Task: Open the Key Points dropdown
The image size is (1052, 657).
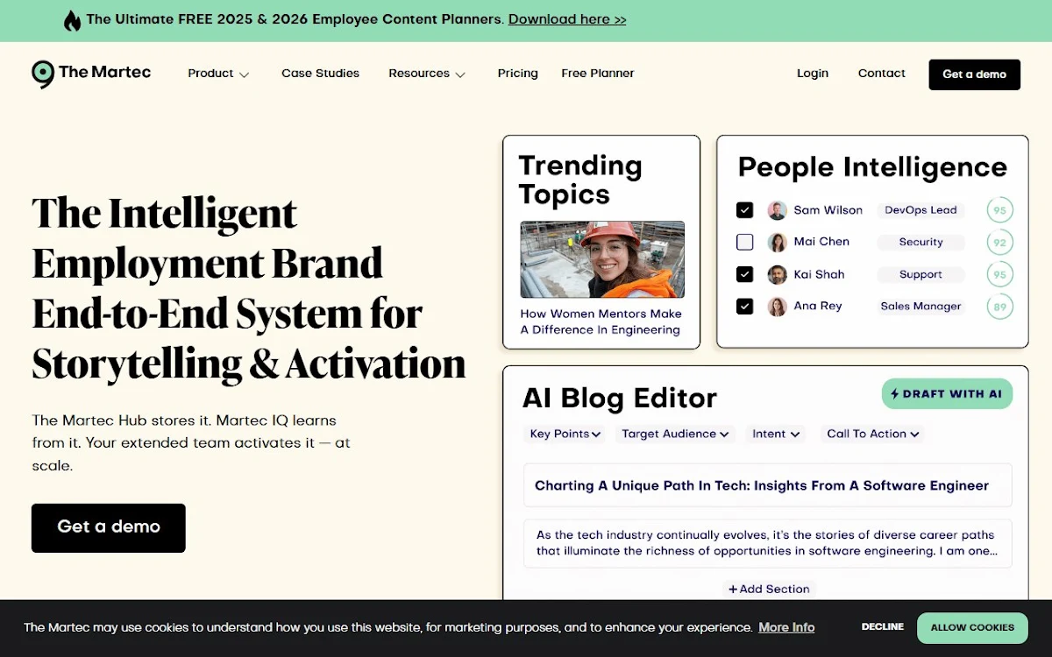Action: click(565, 434)
